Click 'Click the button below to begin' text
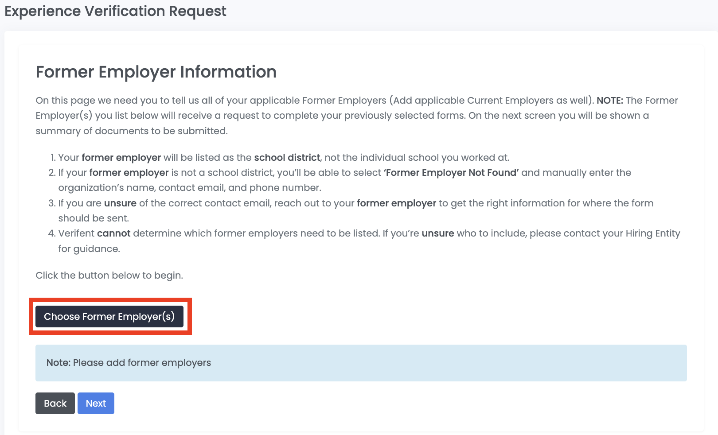 [109, 276]
